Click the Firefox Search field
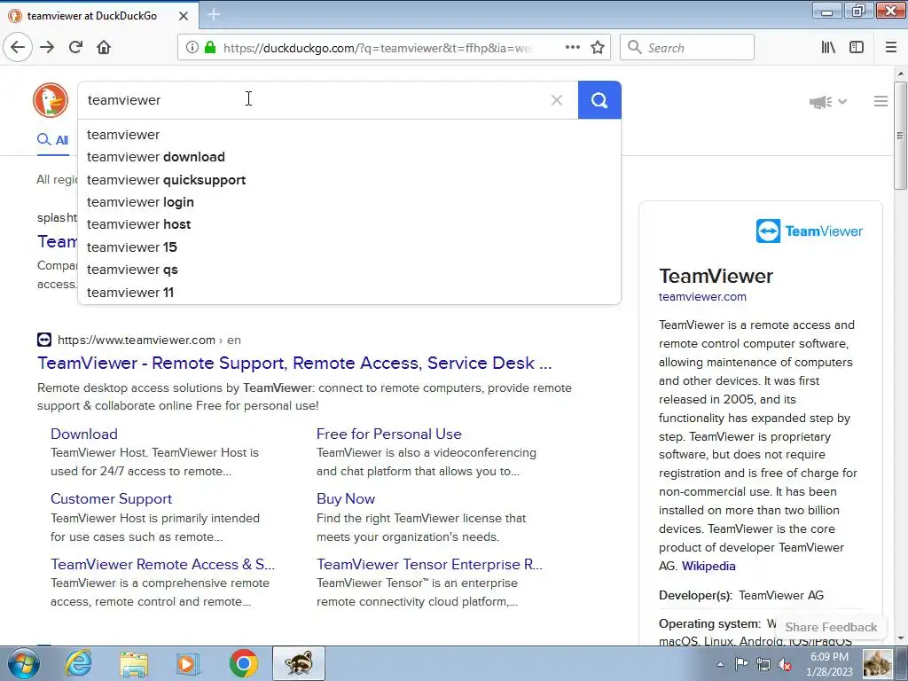The image size is (908, 681). coord(687,48)
